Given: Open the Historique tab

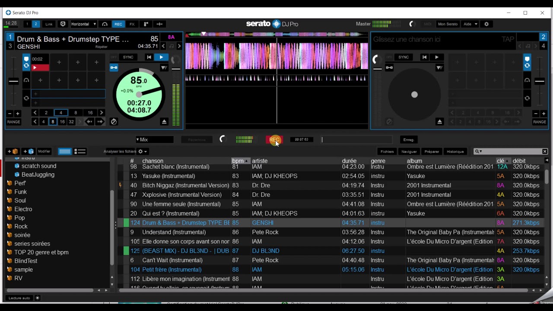Looking at the screenshot, I should coord(455,152).
